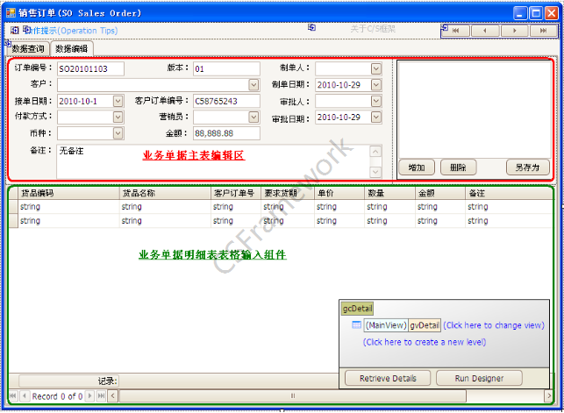
Task: Jump to last record in top navigator
Action: point(544,31)
